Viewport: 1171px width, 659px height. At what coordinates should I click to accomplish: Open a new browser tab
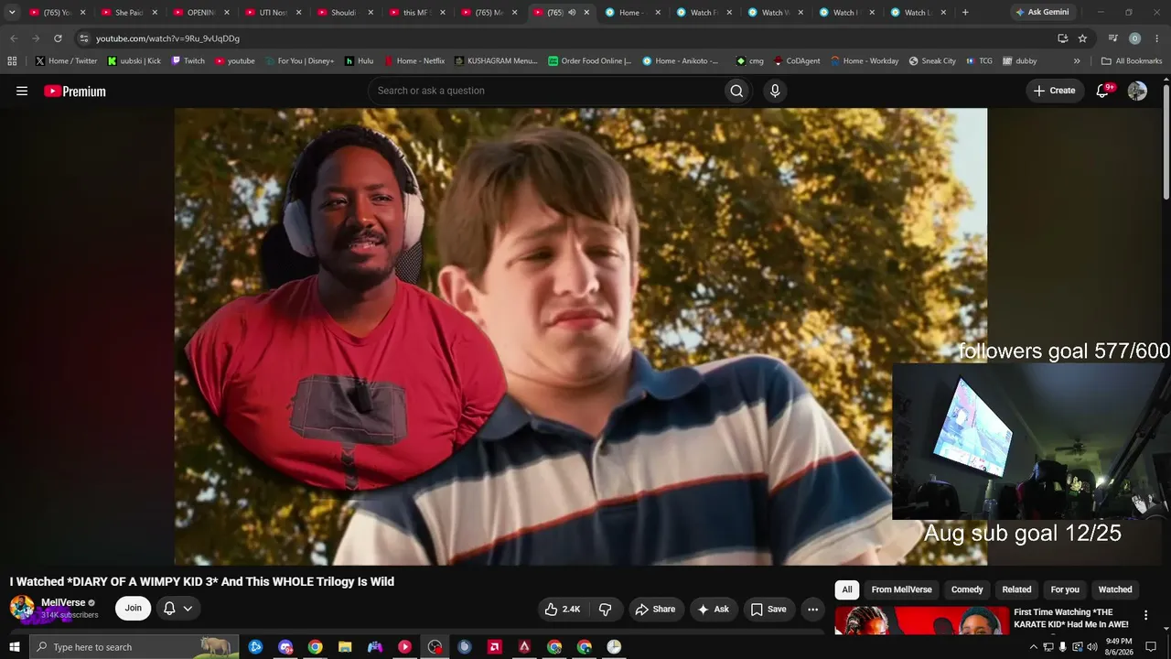coord(965,13)
